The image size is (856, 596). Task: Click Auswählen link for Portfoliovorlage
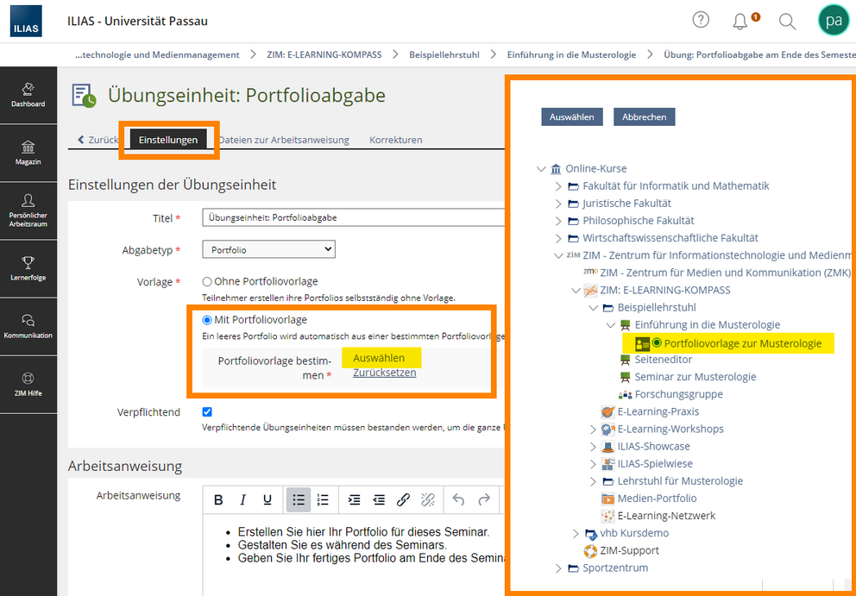pyautogui.click(x=379, y=358)
